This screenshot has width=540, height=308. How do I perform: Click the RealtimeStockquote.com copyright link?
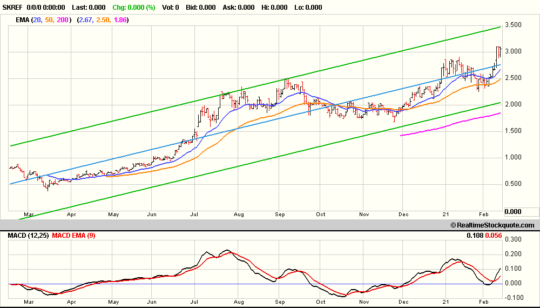click(492, 225)
